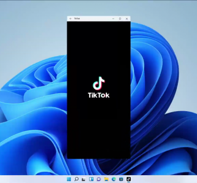197x183 pixels.
Task: Maximize the TikTok window
Action: (x=120, y=19)
